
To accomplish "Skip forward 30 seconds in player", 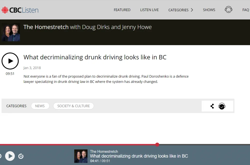I will pos(21,156).
